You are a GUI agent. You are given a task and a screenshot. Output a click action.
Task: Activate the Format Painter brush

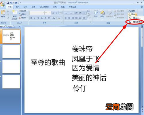pos(8,18)
